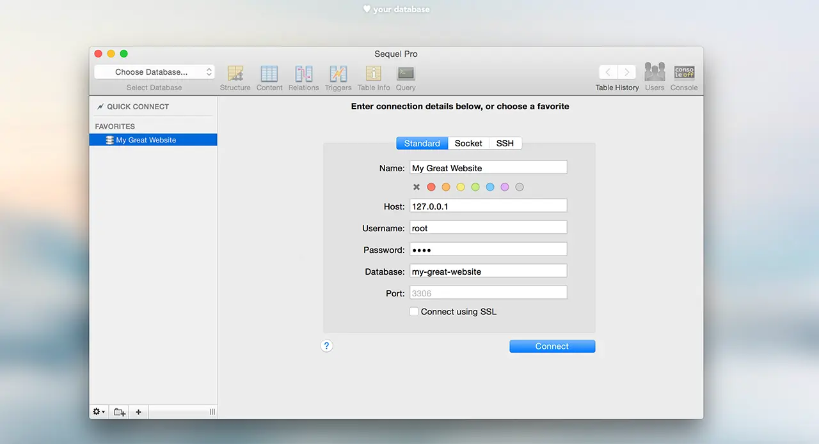Pick the blue color label
Viewport: 819px width, 444px height.
pyautogui.click(x=490, y=187)
